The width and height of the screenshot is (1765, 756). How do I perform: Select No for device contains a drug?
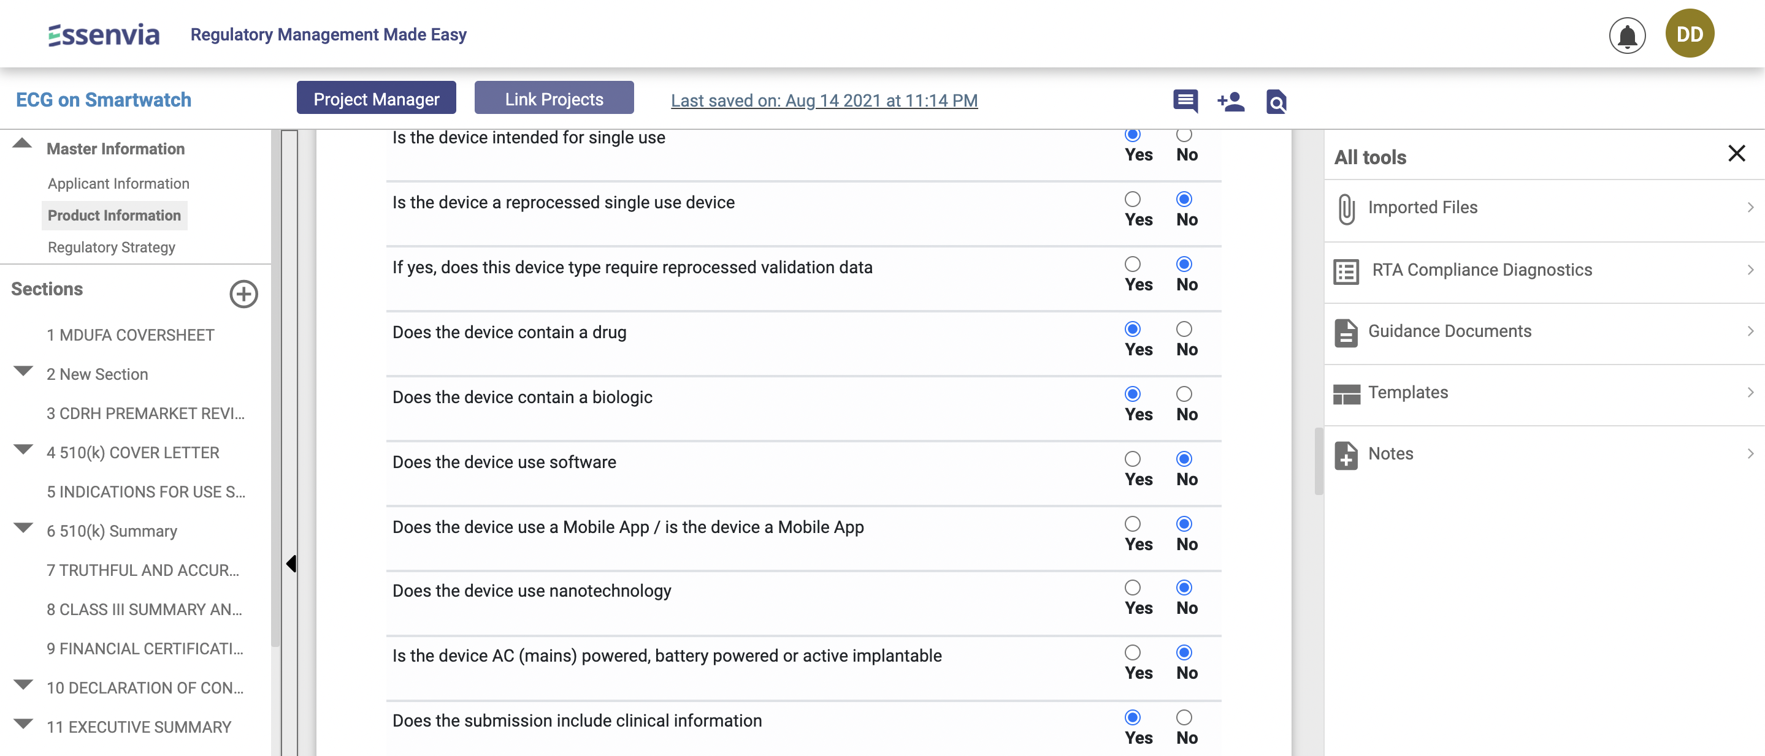point(1183,328)
